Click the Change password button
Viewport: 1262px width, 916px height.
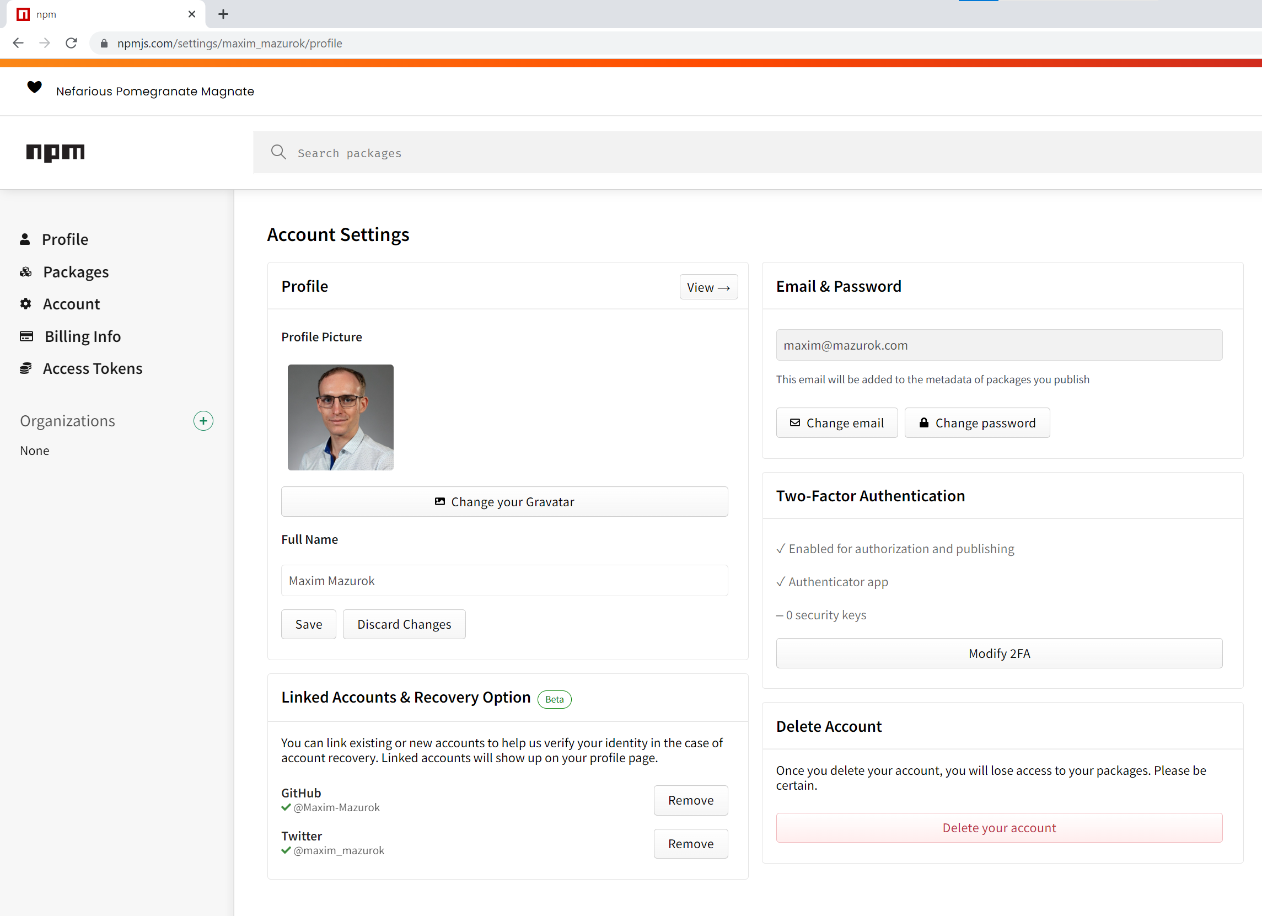(x=977, y=422)
